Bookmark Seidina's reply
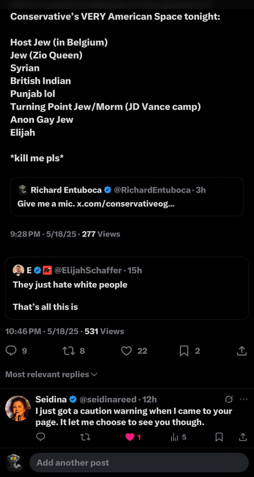Image resolution: width=254 pixels, height=477 pixels. (x=219, y=437)
